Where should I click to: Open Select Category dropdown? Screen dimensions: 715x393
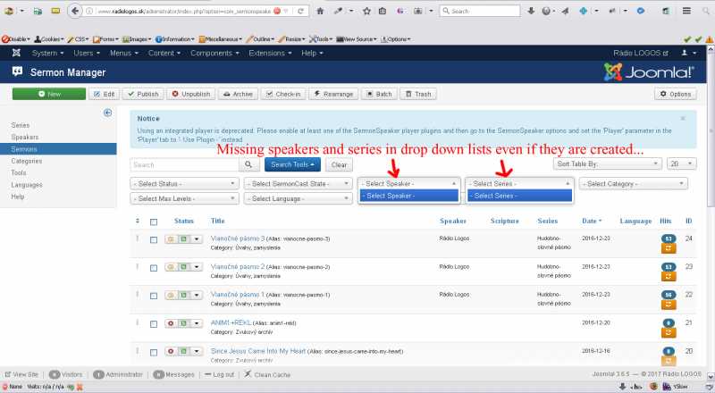point(634,184)
